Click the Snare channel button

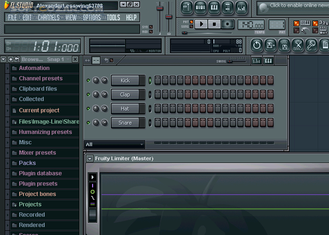[125, 123]
